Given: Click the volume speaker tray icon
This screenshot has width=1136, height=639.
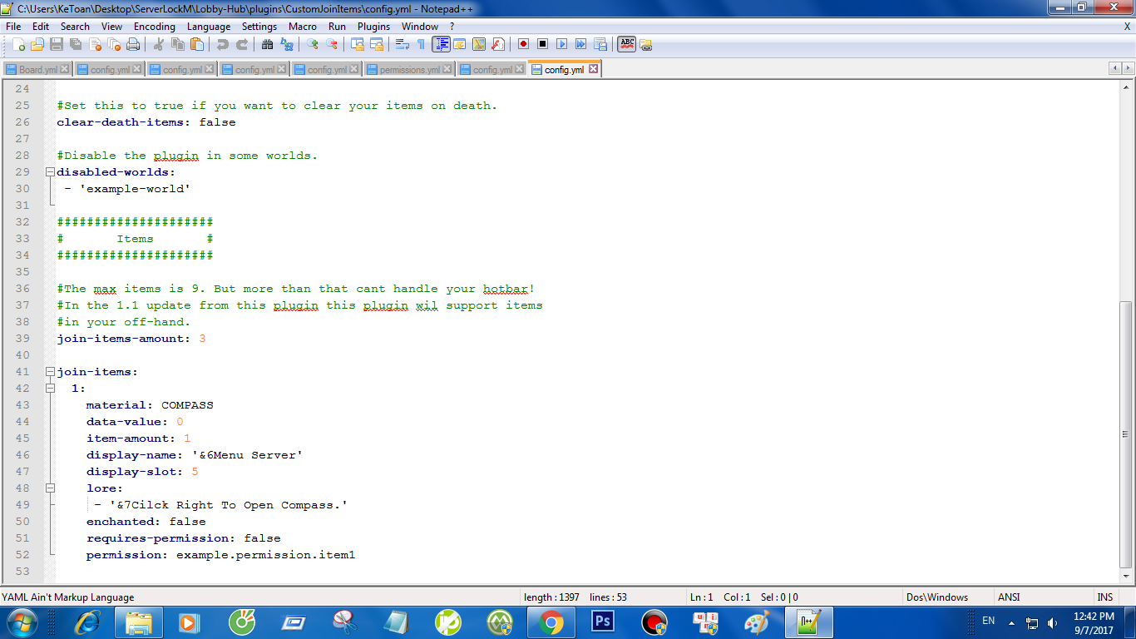Looking at the screenshot, I should coord(1052,622).
